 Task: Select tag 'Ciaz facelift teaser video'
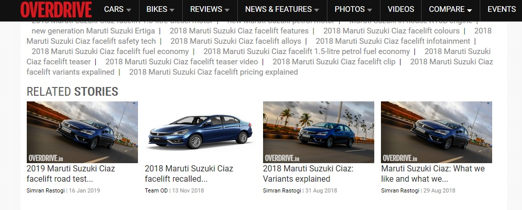pos(182,62)
